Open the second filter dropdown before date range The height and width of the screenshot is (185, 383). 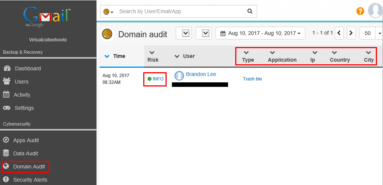[x=204, y=33]
